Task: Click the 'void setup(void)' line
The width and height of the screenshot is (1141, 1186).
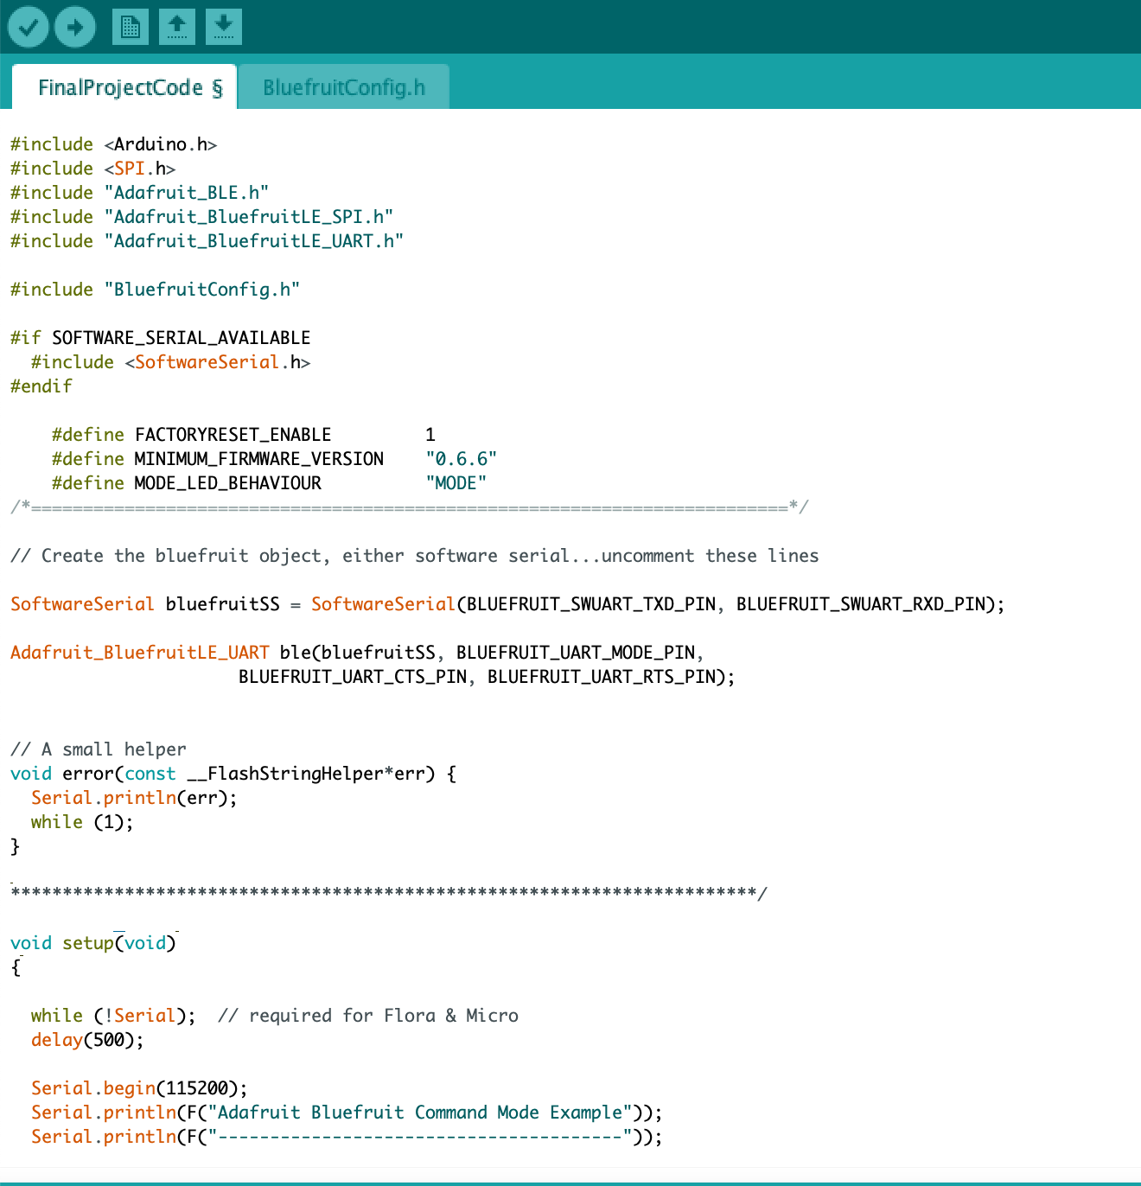Action: tap(93, 943)
